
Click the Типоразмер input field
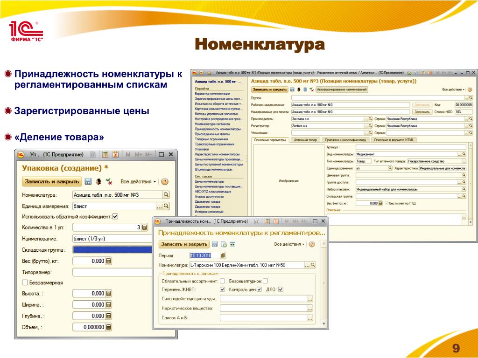pos(112,272)
